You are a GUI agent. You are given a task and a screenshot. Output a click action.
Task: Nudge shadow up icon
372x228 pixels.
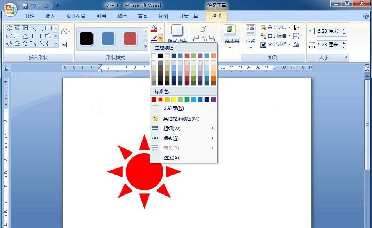pos(204,28)
